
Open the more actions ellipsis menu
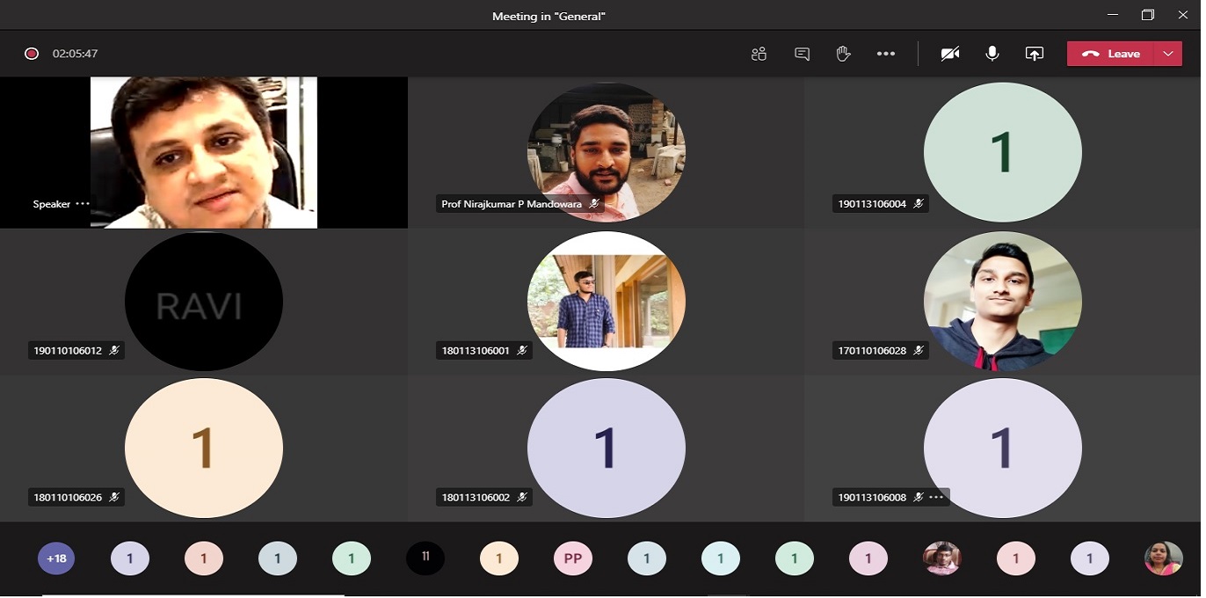pos(885,54)
